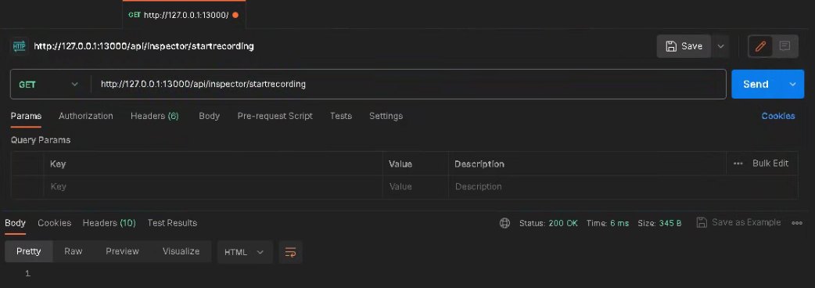The height and width of the screenshot is (288, 815).
Task: Click the request URL input field
Action: [x=408, y=85]
